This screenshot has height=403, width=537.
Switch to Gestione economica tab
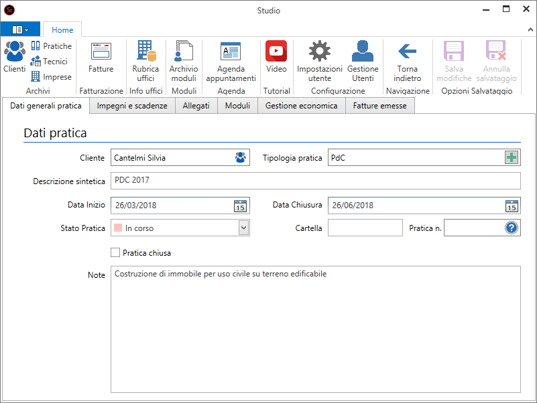point(302,106)
